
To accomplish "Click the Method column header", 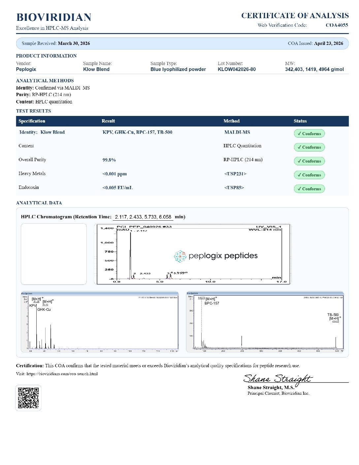I will tap(232, 121).
